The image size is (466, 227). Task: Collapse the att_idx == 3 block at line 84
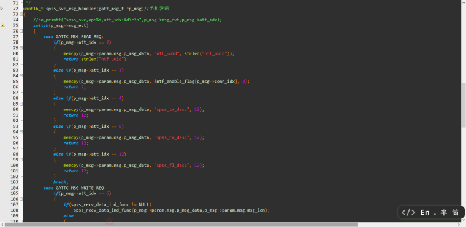coord(21,75)
